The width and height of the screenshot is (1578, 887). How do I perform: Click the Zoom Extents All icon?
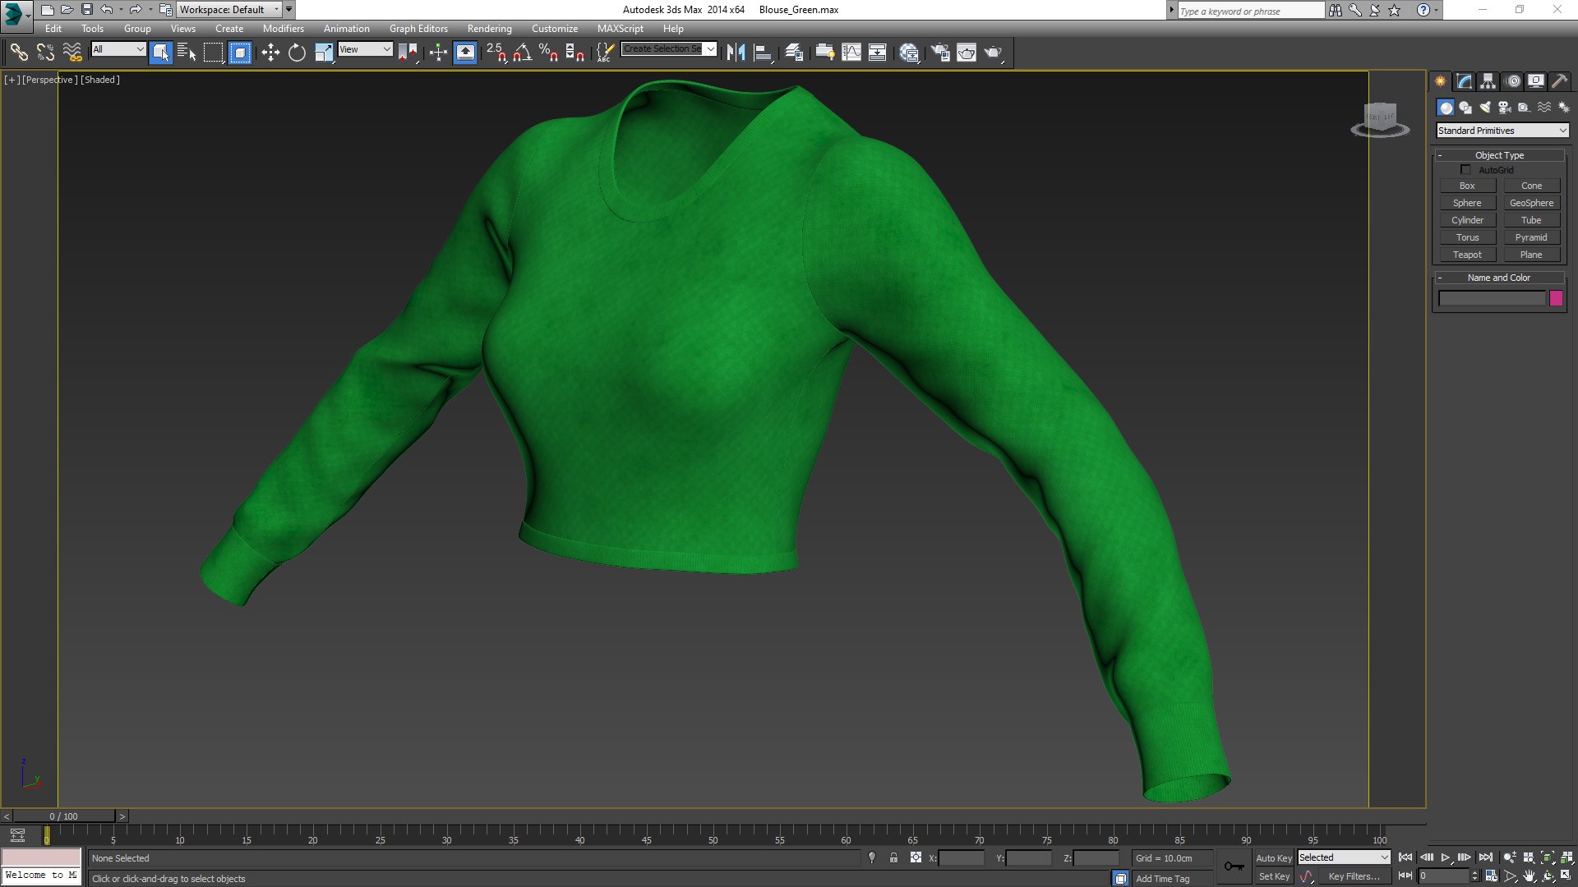pos(1566,857)
